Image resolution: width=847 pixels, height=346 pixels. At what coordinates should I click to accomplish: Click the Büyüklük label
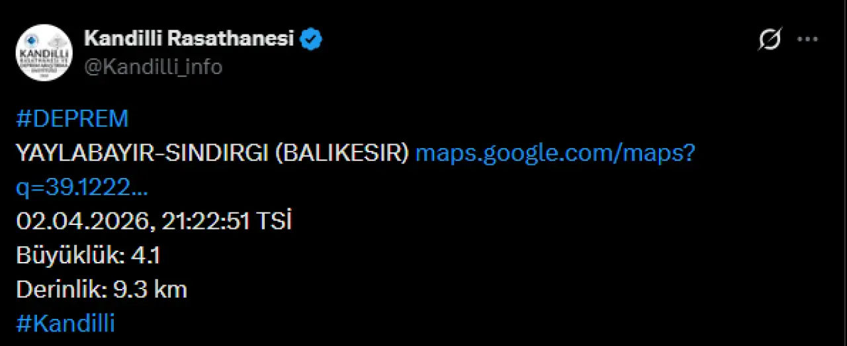(69, 255)
